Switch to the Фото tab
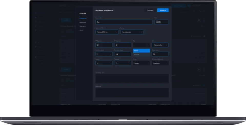The width and height of the screenshot is (246, 125). click(x=81, y=30)
